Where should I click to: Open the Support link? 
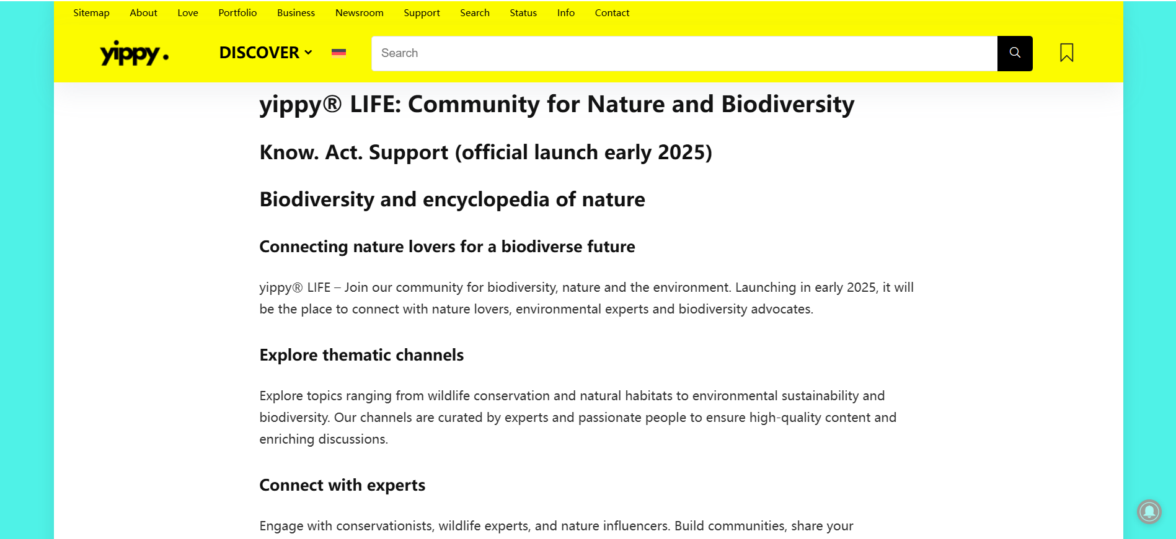pyautogui.click(x=422, y=12)
